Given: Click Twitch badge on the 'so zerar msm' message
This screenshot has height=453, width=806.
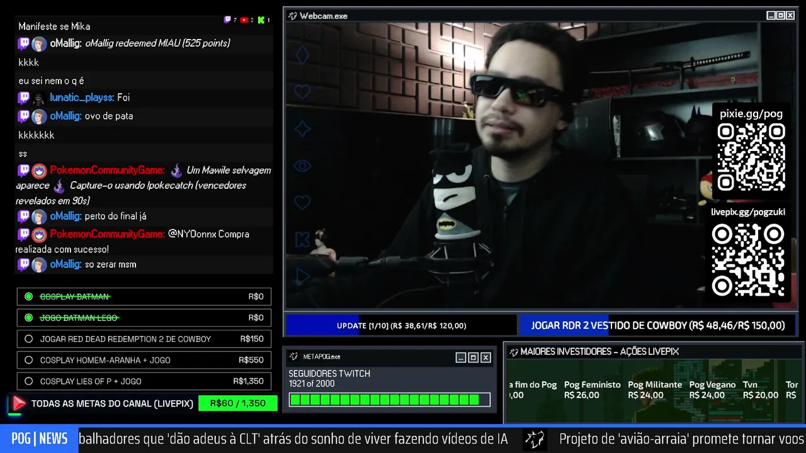Looking at the screenshot, I should 23,265.
